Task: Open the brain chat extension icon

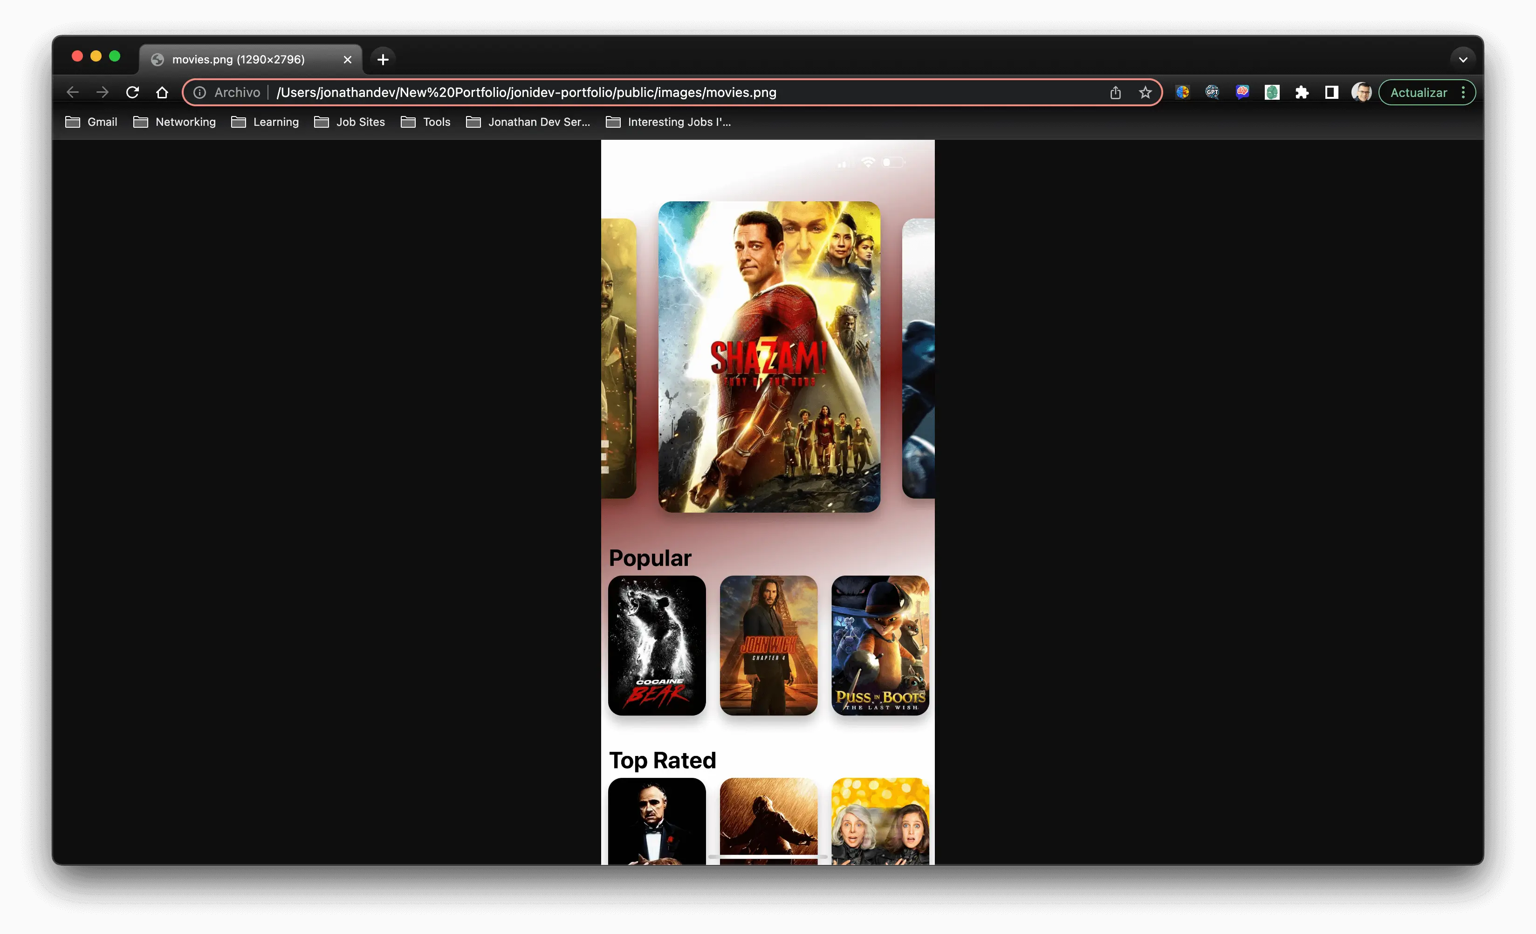Action: pos(1242,92)
